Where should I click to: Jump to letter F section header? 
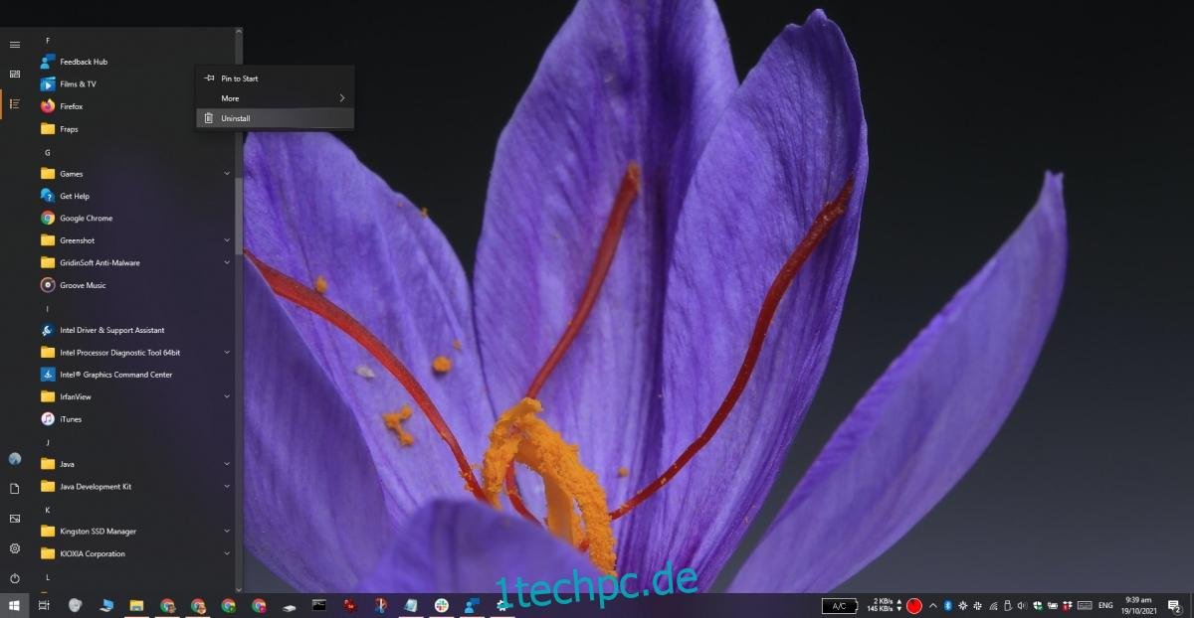[x=48, y=40]
